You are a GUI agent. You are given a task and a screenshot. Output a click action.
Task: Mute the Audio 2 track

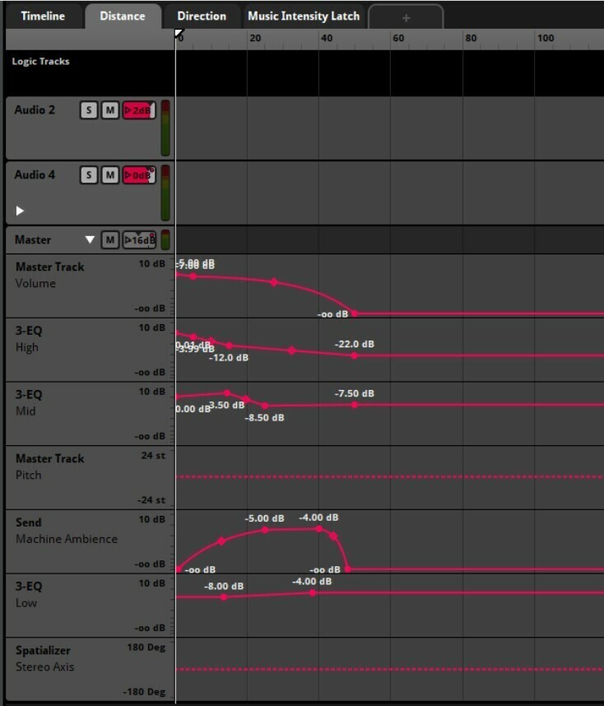109,110
